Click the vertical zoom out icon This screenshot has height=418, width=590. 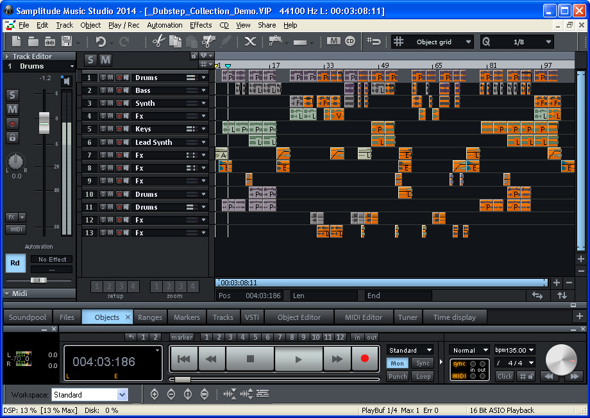pyautogui.click(x=205, y=394)
